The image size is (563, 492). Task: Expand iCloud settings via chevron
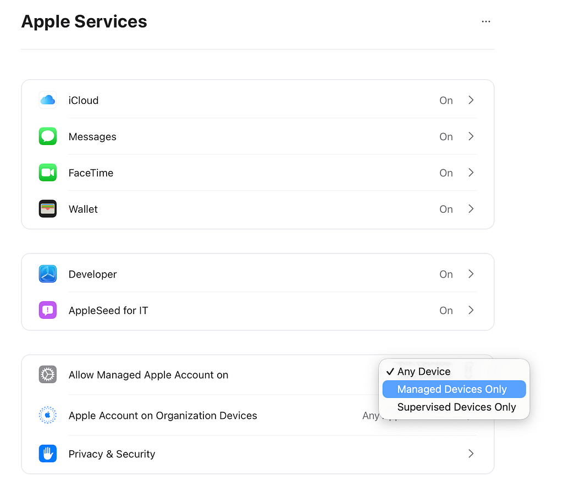(x=471, y=100)
